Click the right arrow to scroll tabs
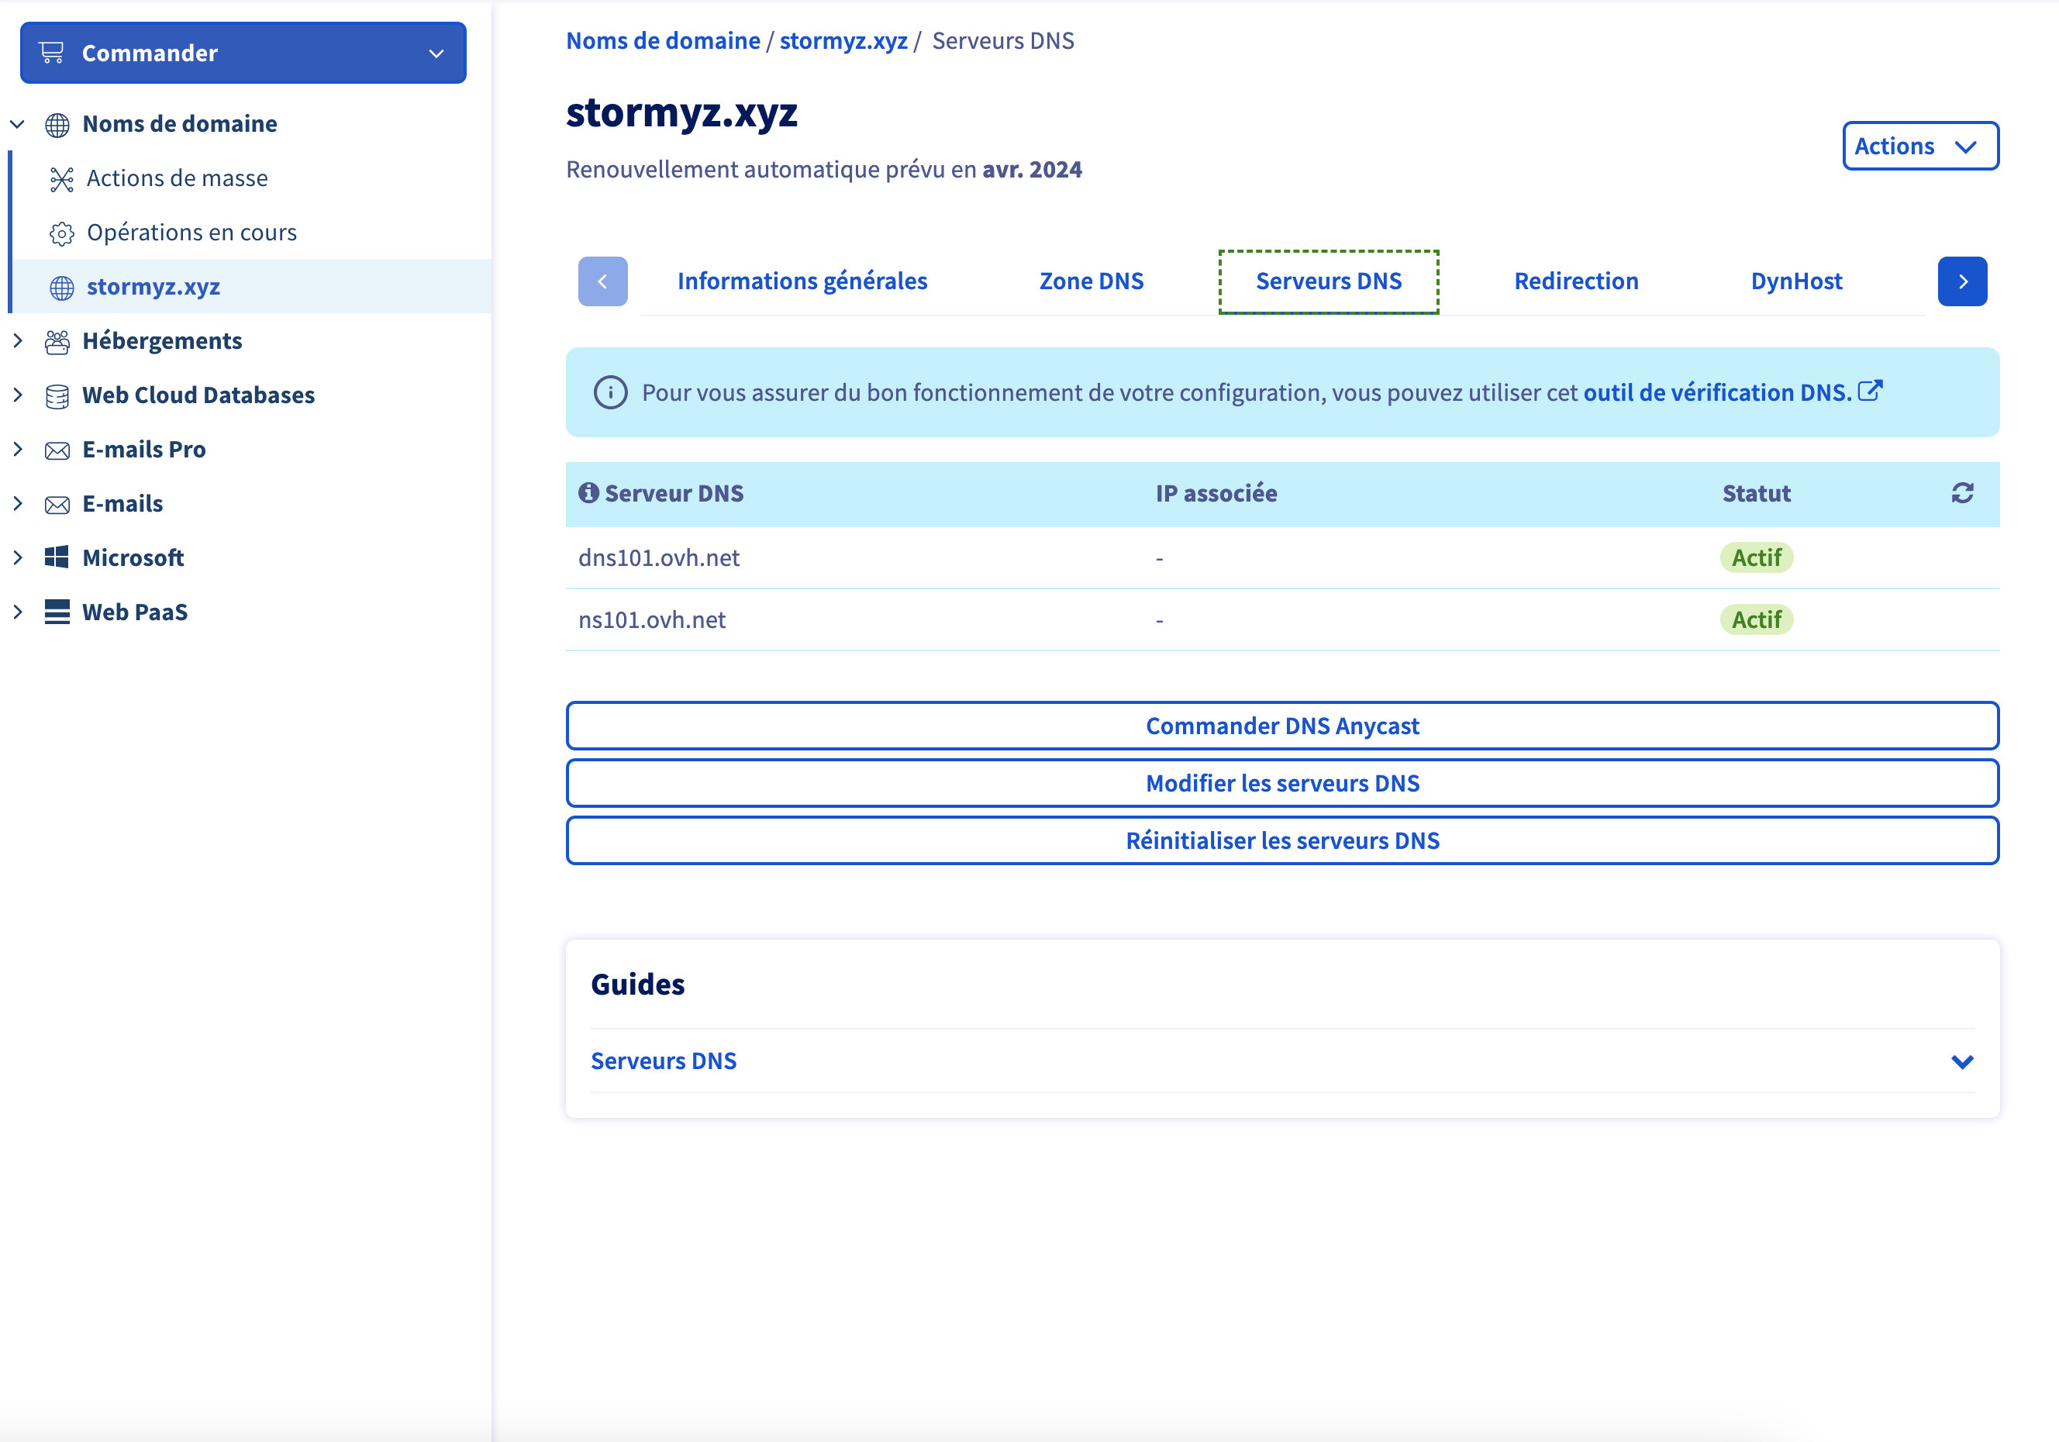Image resolution: width=2059 pixels, height=1442 pixels. coord(1961,281)
